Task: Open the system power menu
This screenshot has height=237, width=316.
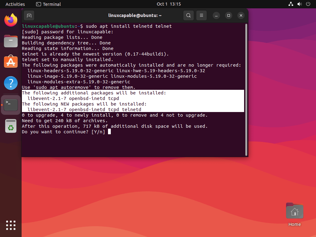Action: [x=308, y=4]
